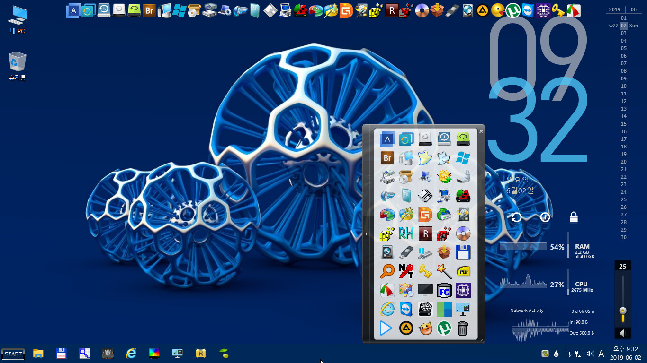
Task: Launch the AIMP icon in the launcher panel
Action: pyautogui.click(x=406, y=328)
